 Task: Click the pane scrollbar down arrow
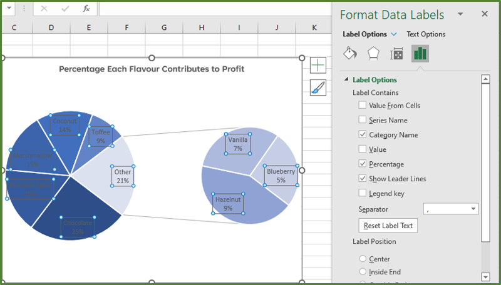(x=485, y=277)
